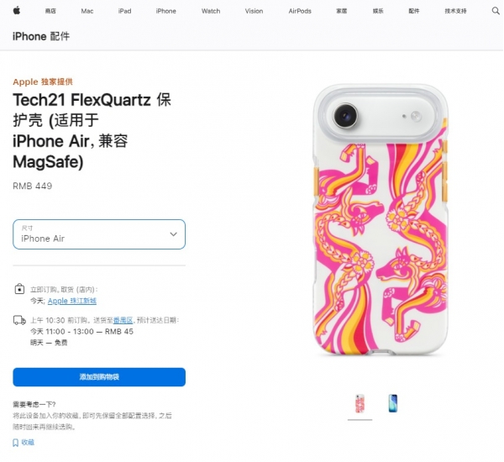
Task: Open the iPad menu
Action: (124, 11)
